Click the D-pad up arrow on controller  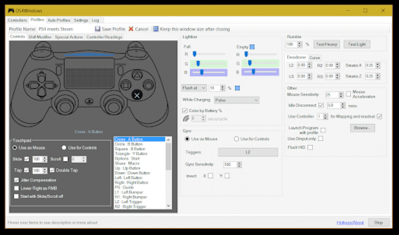click(x=41, y=77)
